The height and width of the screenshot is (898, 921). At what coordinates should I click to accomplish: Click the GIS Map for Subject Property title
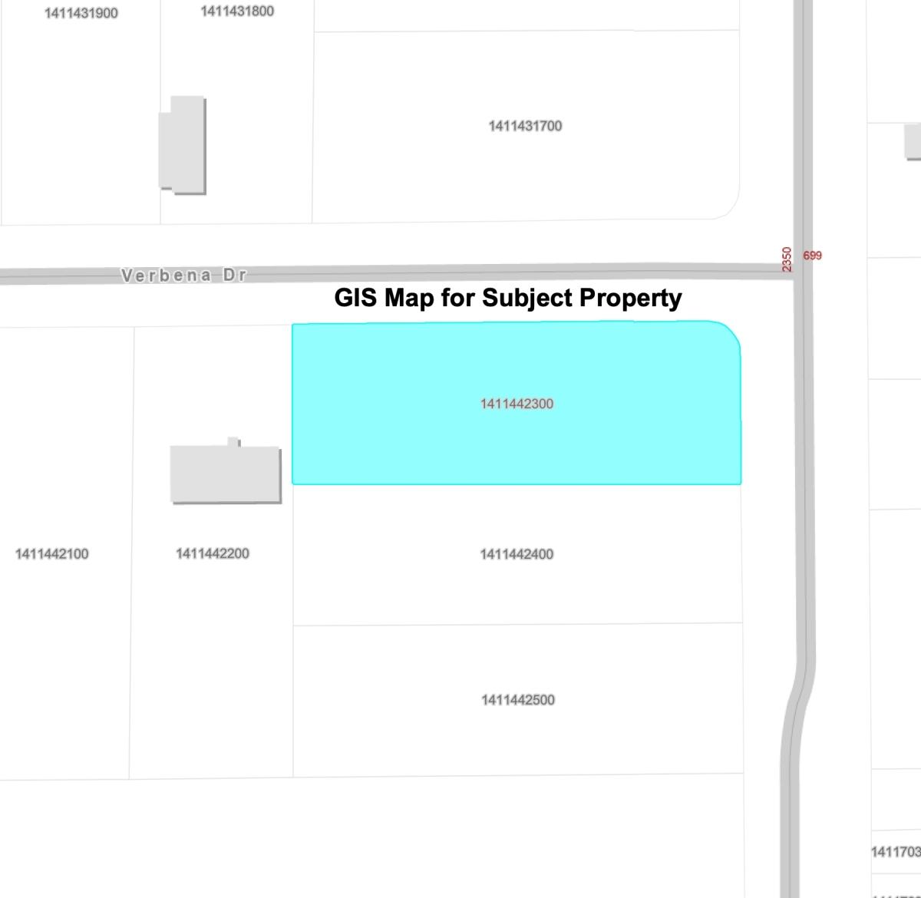pyautogui.click(x=509, y=298)
